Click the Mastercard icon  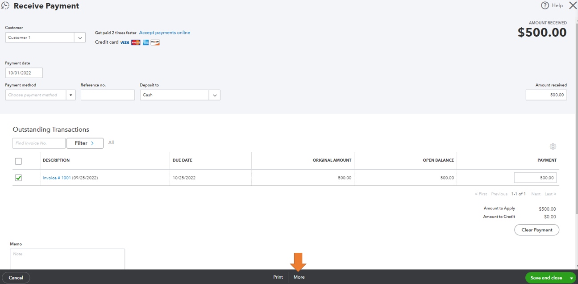click(136, 42)
